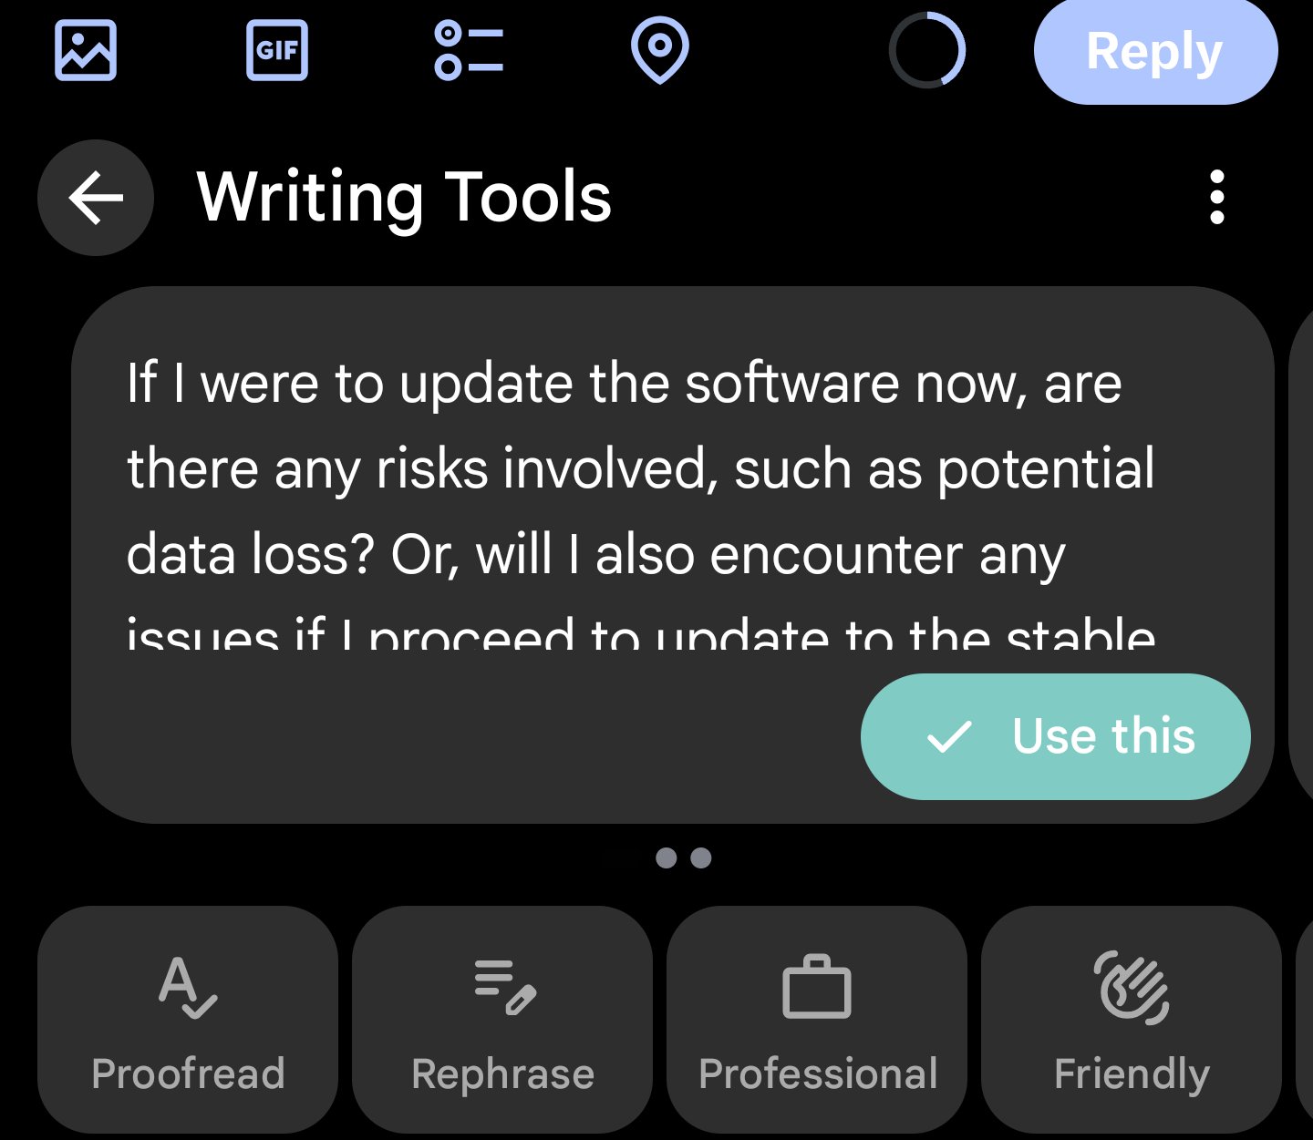
Task: Add a poll with the list icon
Action: [x=469, y=50]
